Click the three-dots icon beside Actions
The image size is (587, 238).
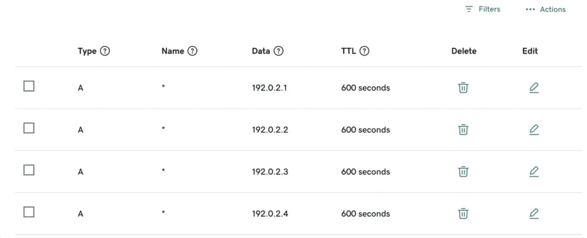click(530, 10)
